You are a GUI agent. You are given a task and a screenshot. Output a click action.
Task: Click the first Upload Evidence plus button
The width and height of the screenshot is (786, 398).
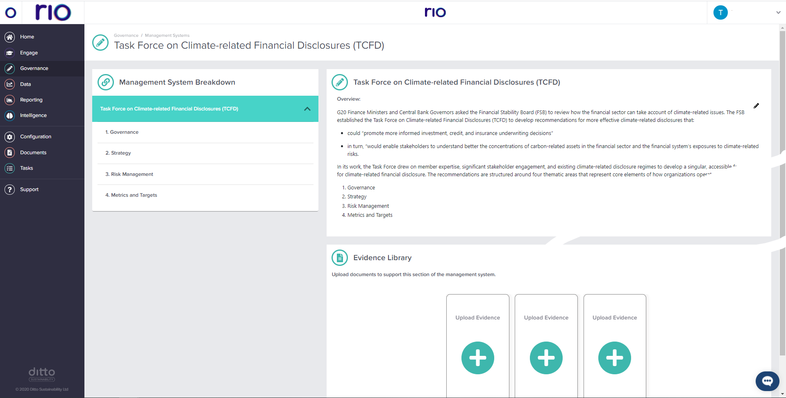[x=477, y=358]
